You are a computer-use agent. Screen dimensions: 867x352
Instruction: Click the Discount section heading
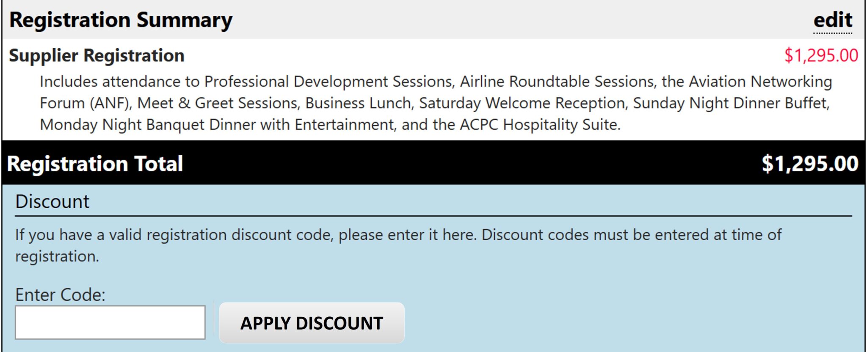click(52, 202)
